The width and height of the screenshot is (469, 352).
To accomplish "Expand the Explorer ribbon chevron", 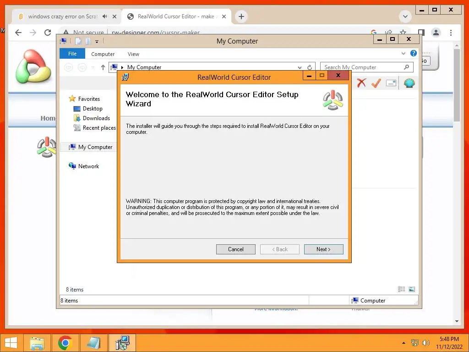I will coord(403,53).
